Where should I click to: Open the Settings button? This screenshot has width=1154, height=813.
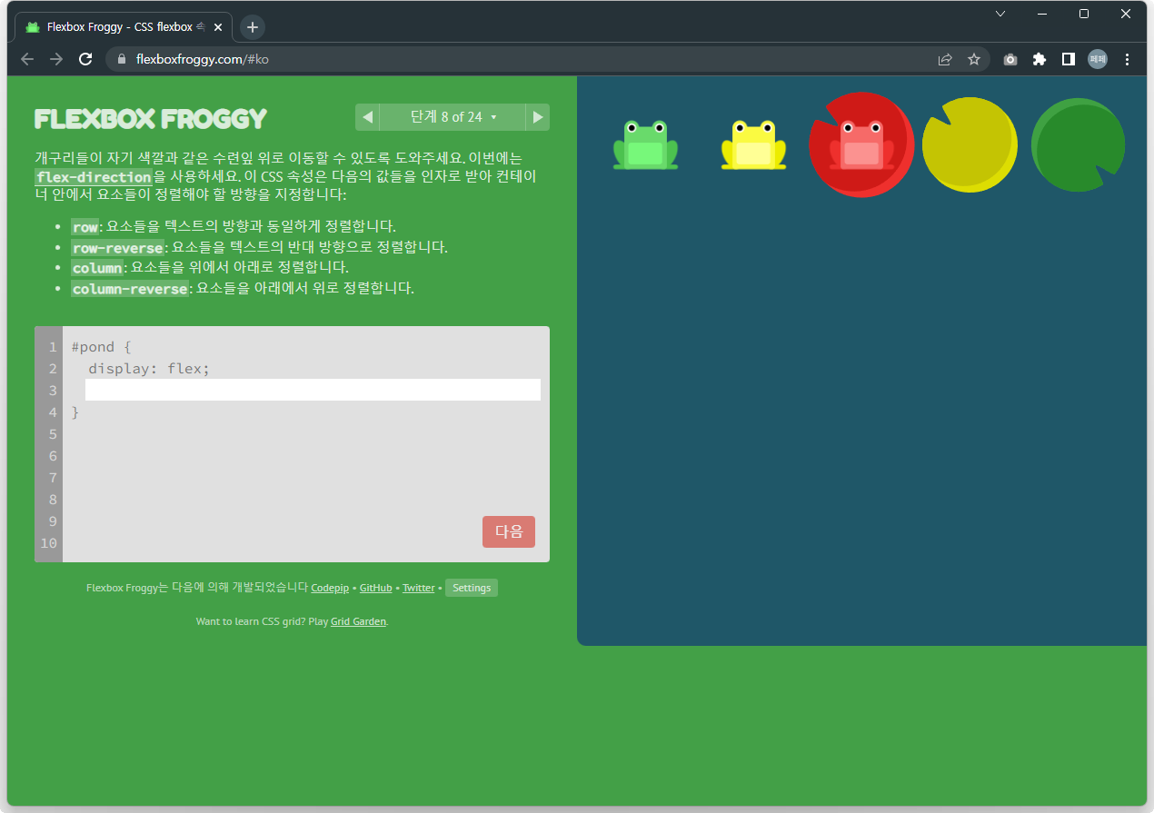tap(472, 588)
